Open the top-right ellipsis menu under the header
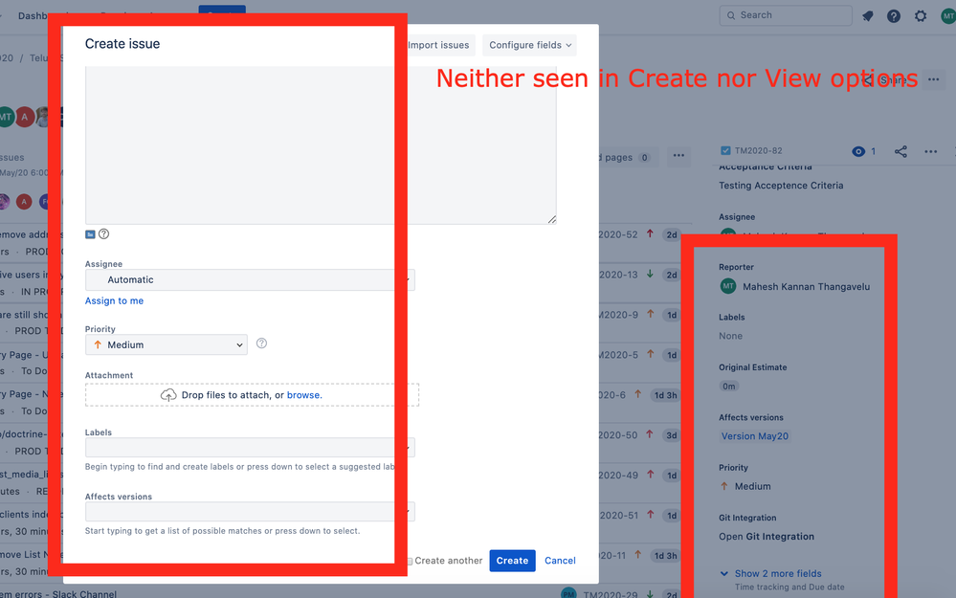Screen dimensions: 956x598 [933, 79]
